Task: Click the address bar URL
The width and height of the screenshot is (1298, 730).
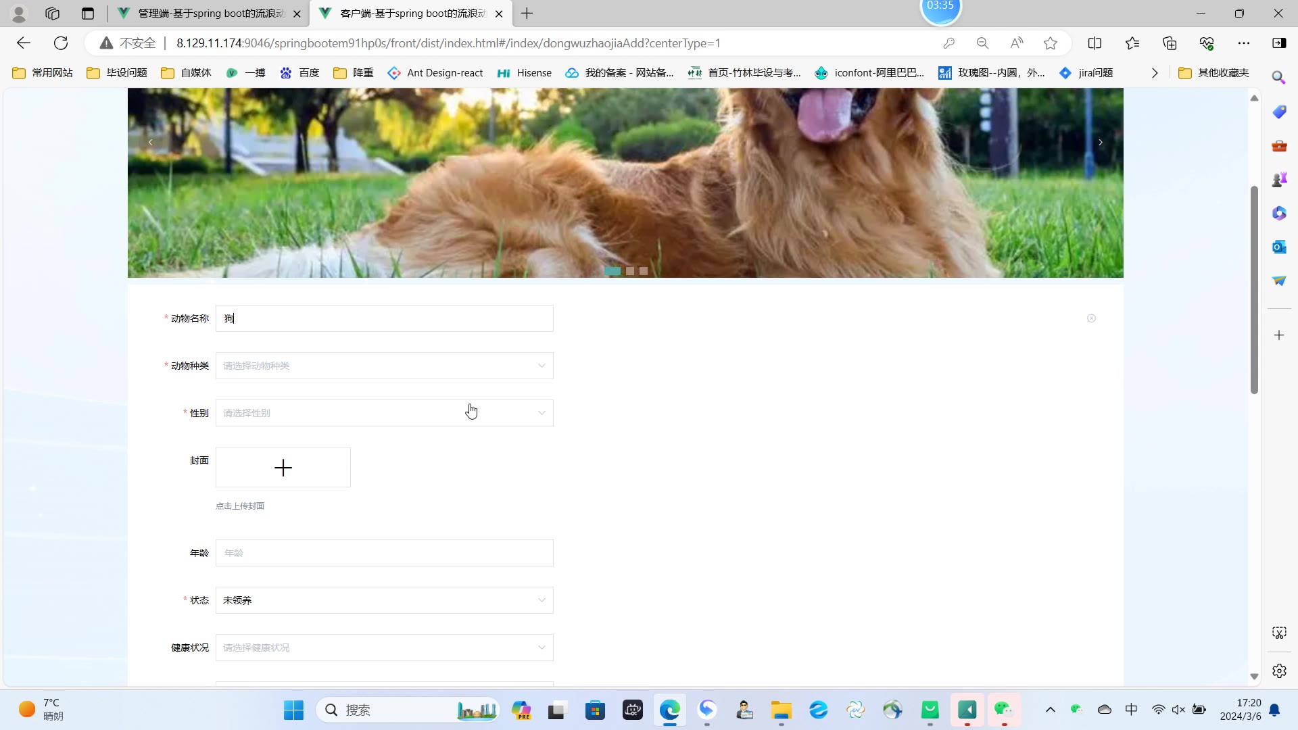Action: (448, 43)
